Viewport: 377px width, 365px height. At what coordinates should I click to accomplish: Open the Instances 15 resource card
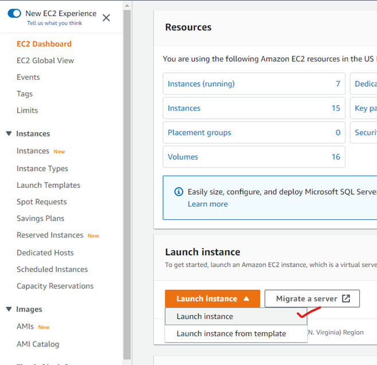click(x=254, y=108)
